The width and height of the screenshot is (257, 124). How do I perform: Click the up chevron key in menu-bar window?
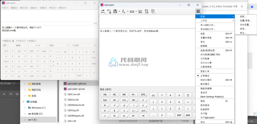pyautogui.click(x=56, y=52)
